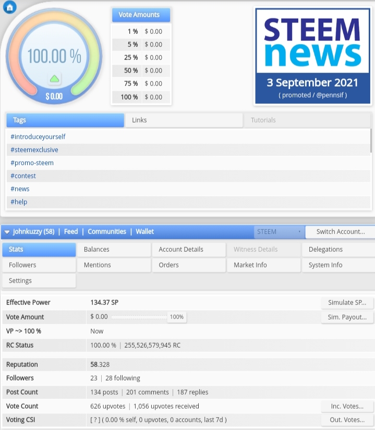Viewport: 375px width, 430px height.
Task: Switch to the Tutorials tab
Action: coord(307,120)
